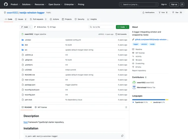
Task: Open the Pricing link
Action: [81, 4]
